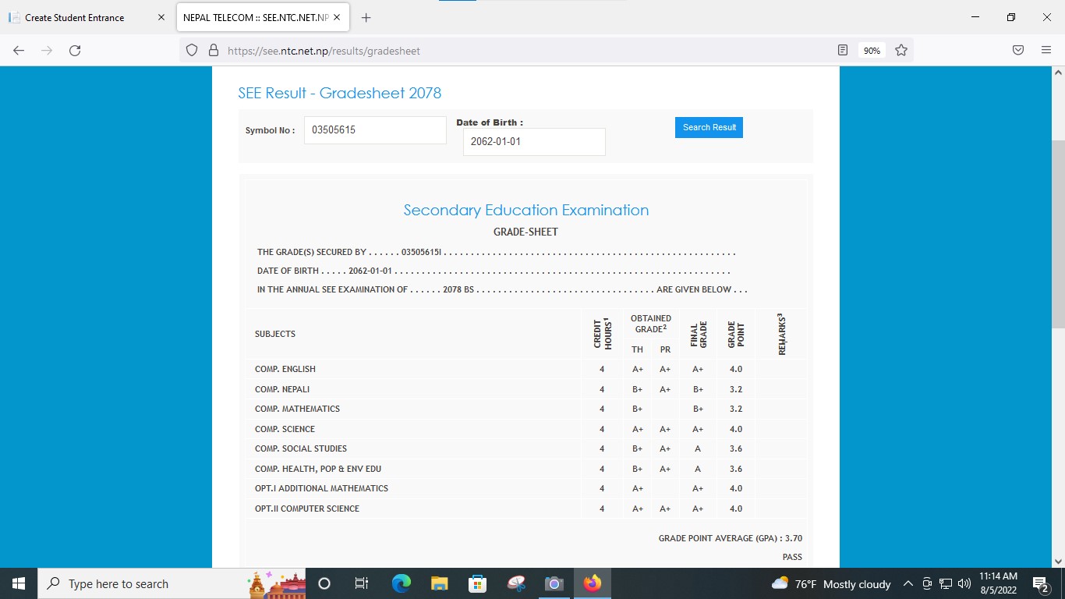The height and width of the screenshot is (599, 1065).
Task: Focus the Date of Birth field
Action: point(534,142)
